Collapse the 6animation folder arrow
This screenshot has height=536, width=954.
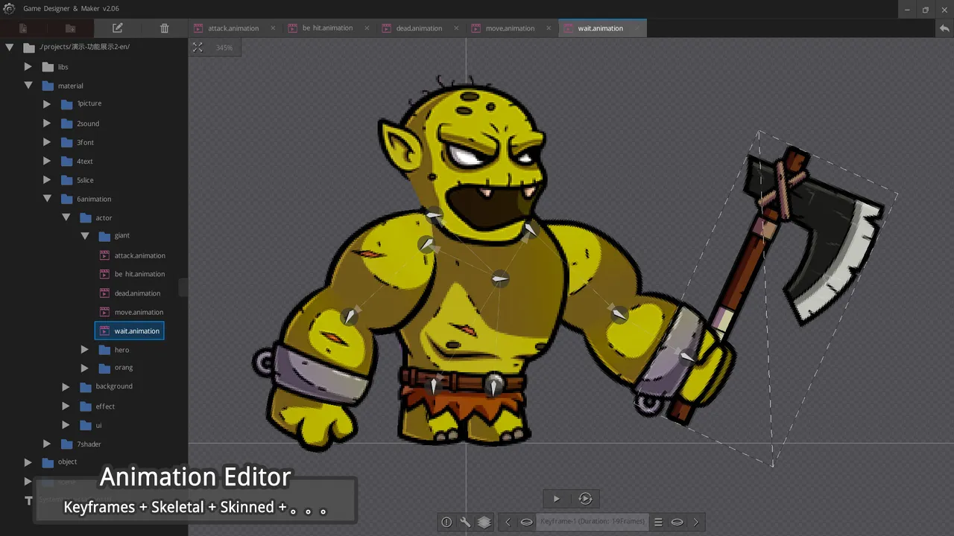(x=47, y=199)
